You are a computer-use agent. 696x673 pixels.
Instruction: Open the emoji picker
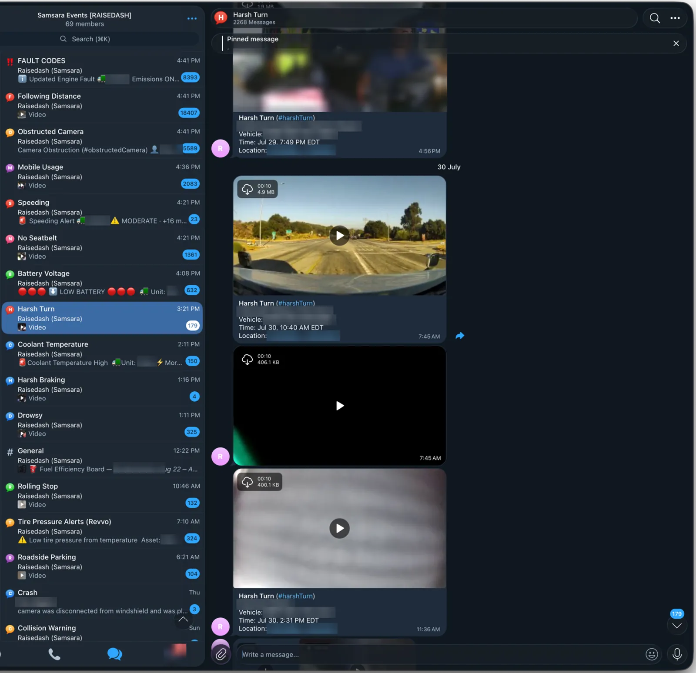pos(652,654)
